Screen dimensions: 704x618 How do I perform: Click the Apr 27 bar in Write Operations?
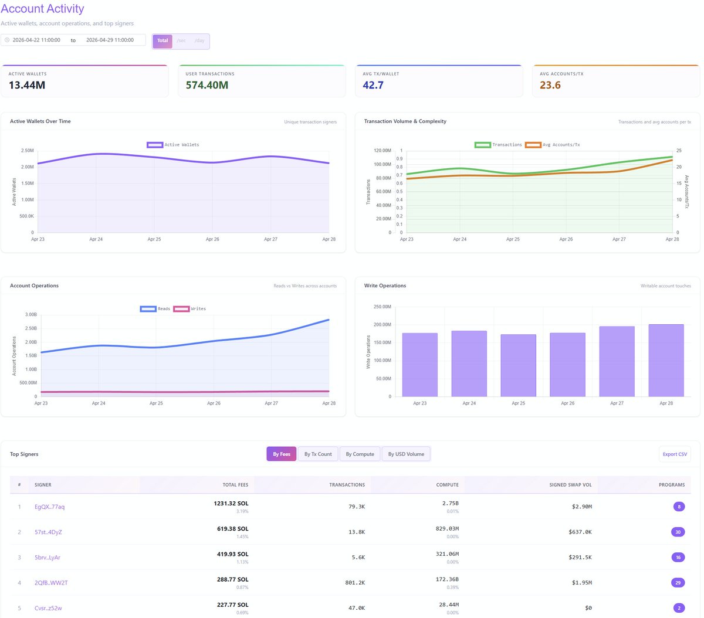click(617, 361)
